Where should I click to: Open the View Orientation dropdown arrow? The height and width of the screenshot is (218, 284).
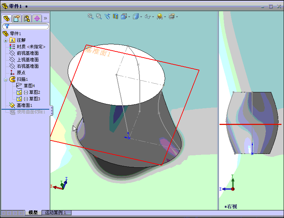tap(129, 17)
